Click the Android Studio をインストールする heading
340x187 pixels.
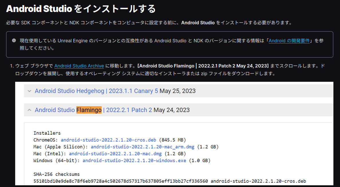pos(81,9)
